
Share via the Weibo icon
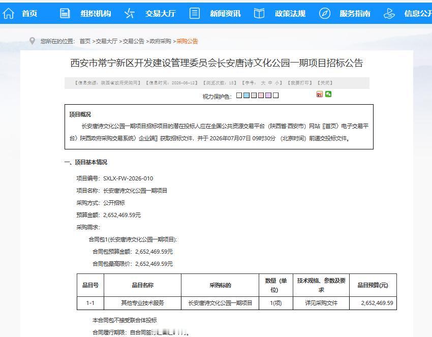[x=319, y=94]
